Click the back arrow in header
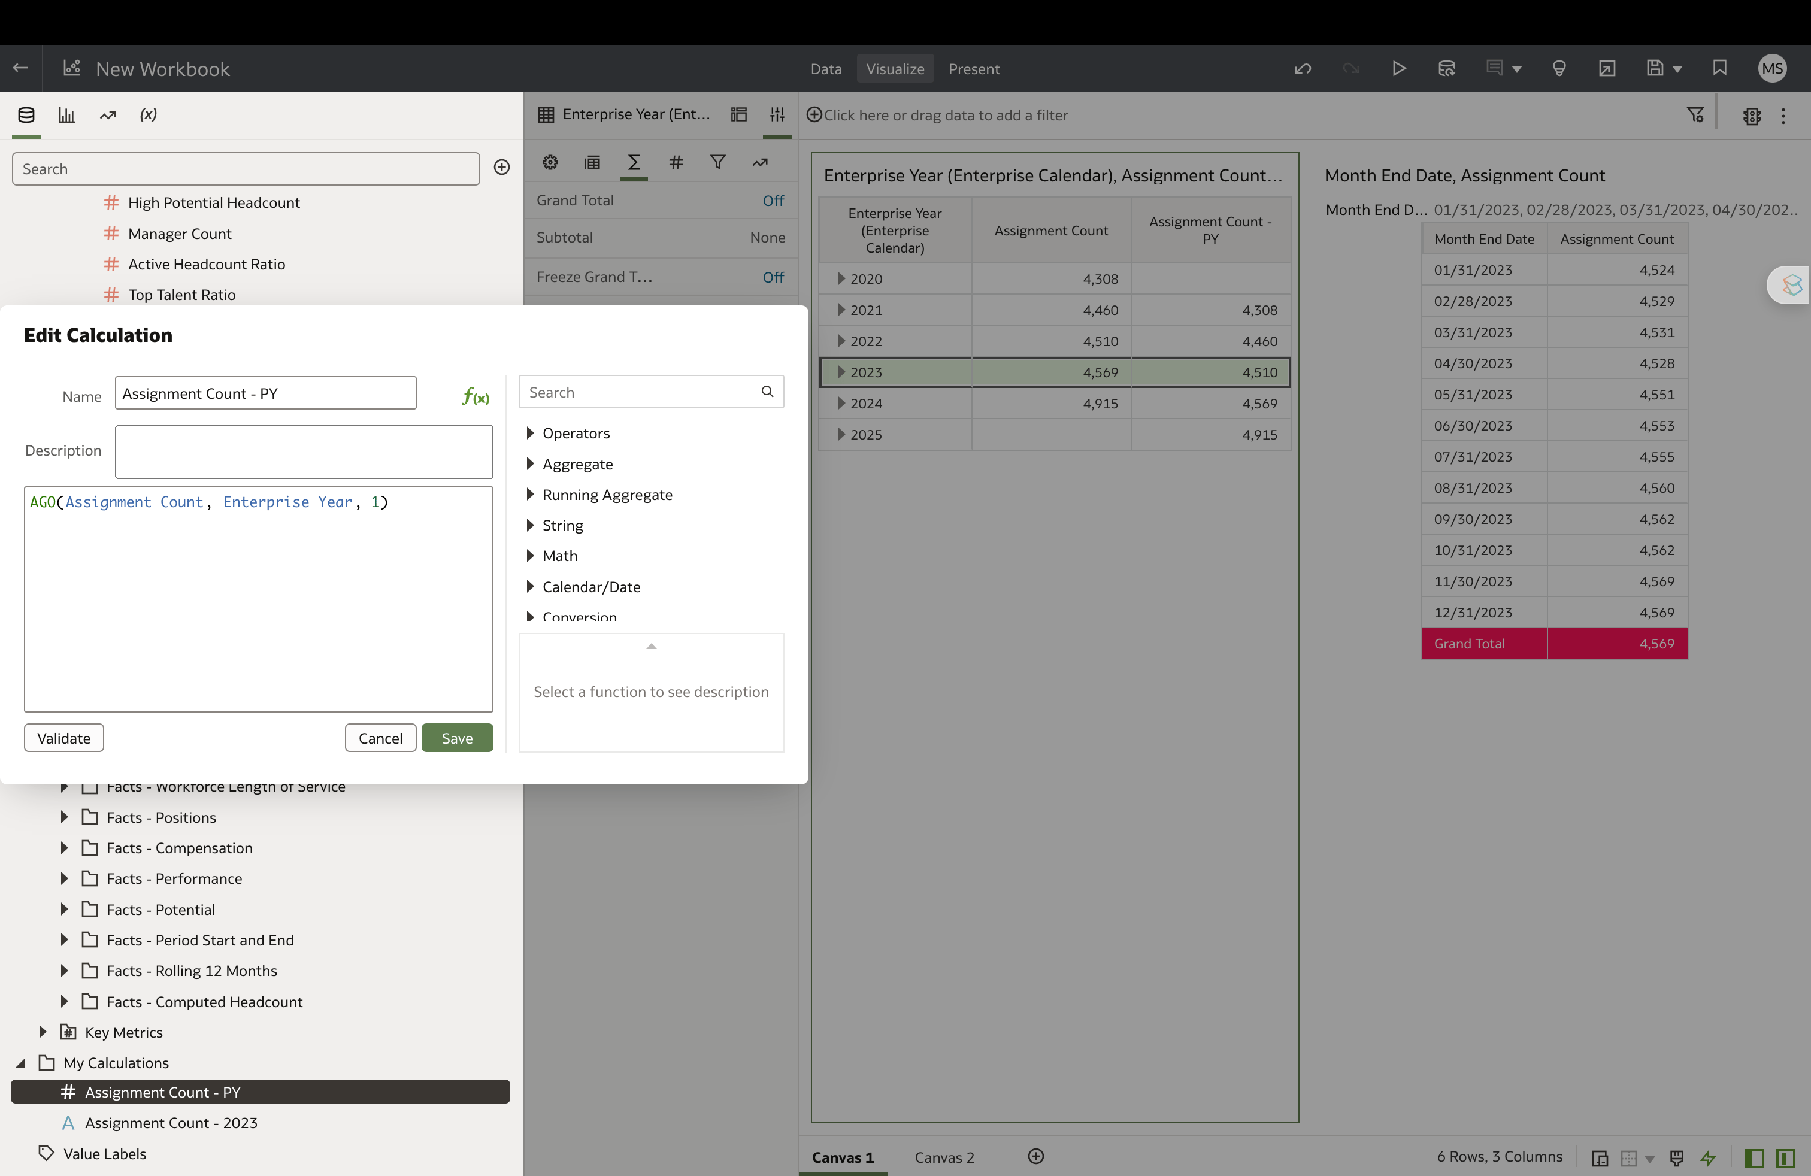 [20, 68]
